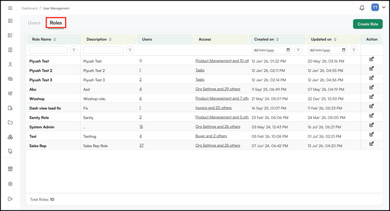Apply the Role Name filter icon
The height and width of the screenshot is (211, 390).
coord(74,50)
